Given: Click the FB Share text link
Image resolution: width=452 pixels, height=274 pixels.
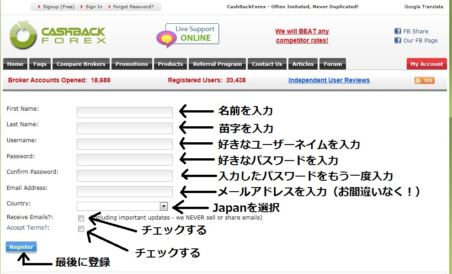Looking at the screenshot, I should click(x=416, y=32).
